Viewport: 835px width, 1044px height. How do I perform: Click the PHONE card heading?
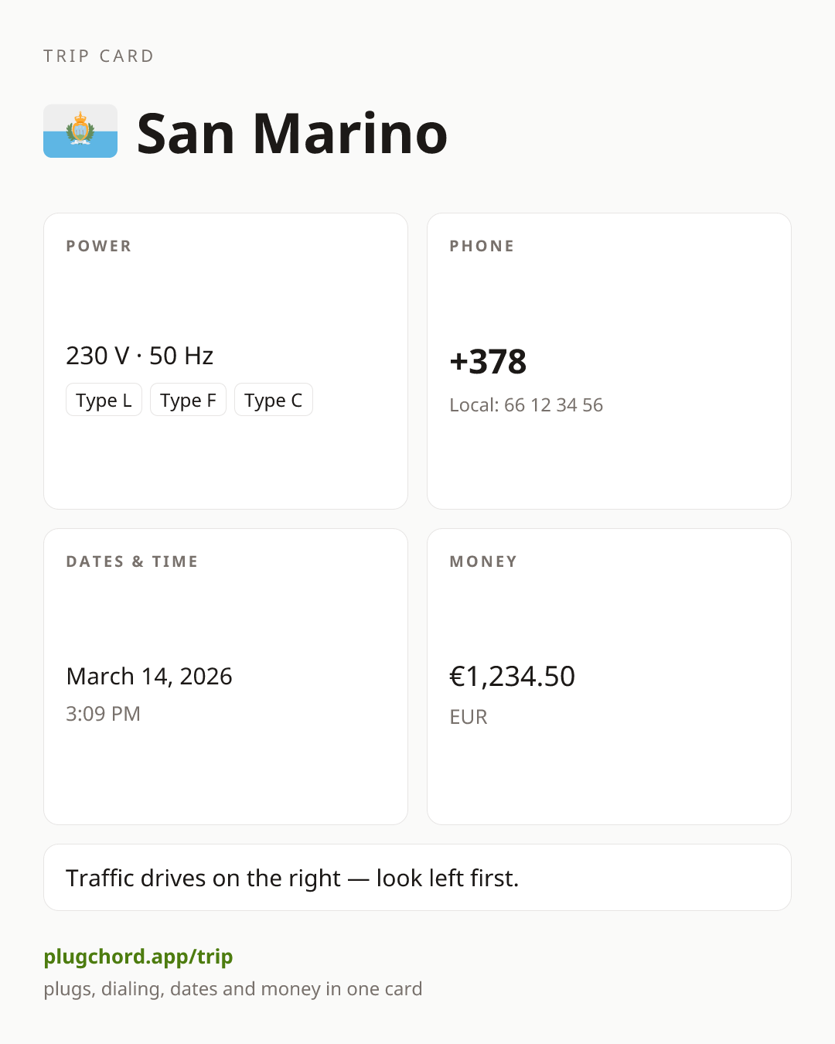click(482, 246)
